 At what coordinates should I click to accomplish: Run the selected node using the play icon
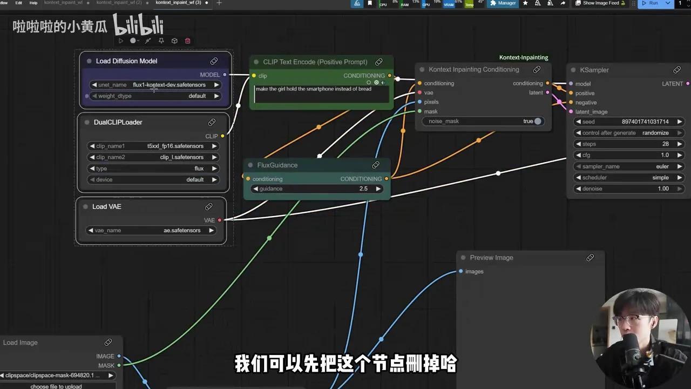(121, 41)
